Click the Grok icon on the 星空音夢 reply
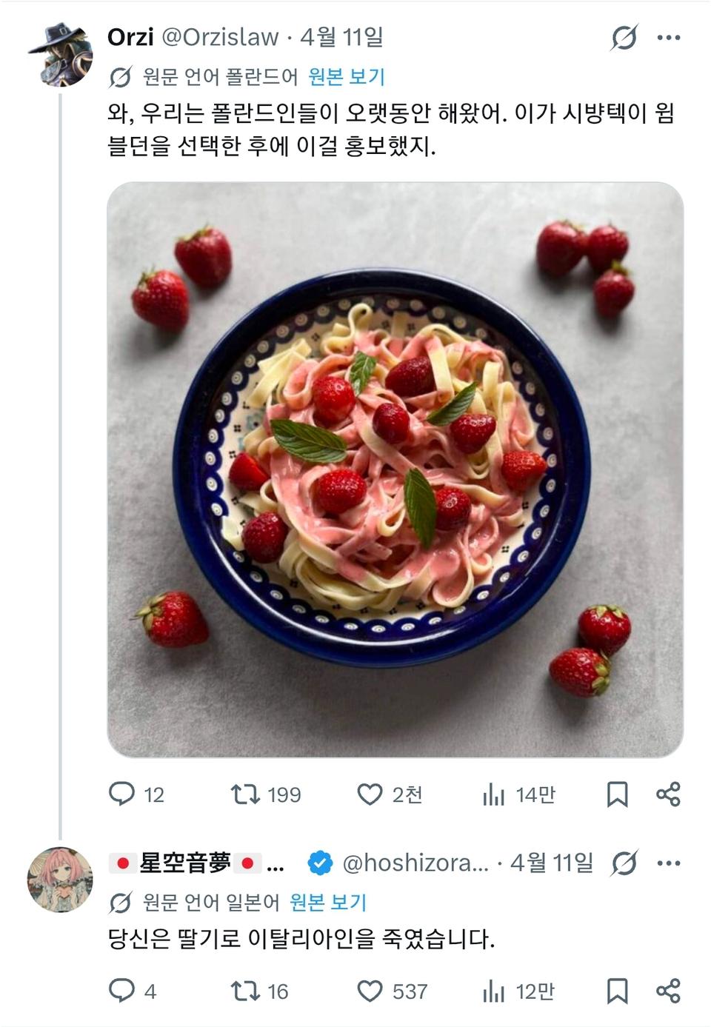The width and height of the screenshot is (711, 1027). (624, 863)
